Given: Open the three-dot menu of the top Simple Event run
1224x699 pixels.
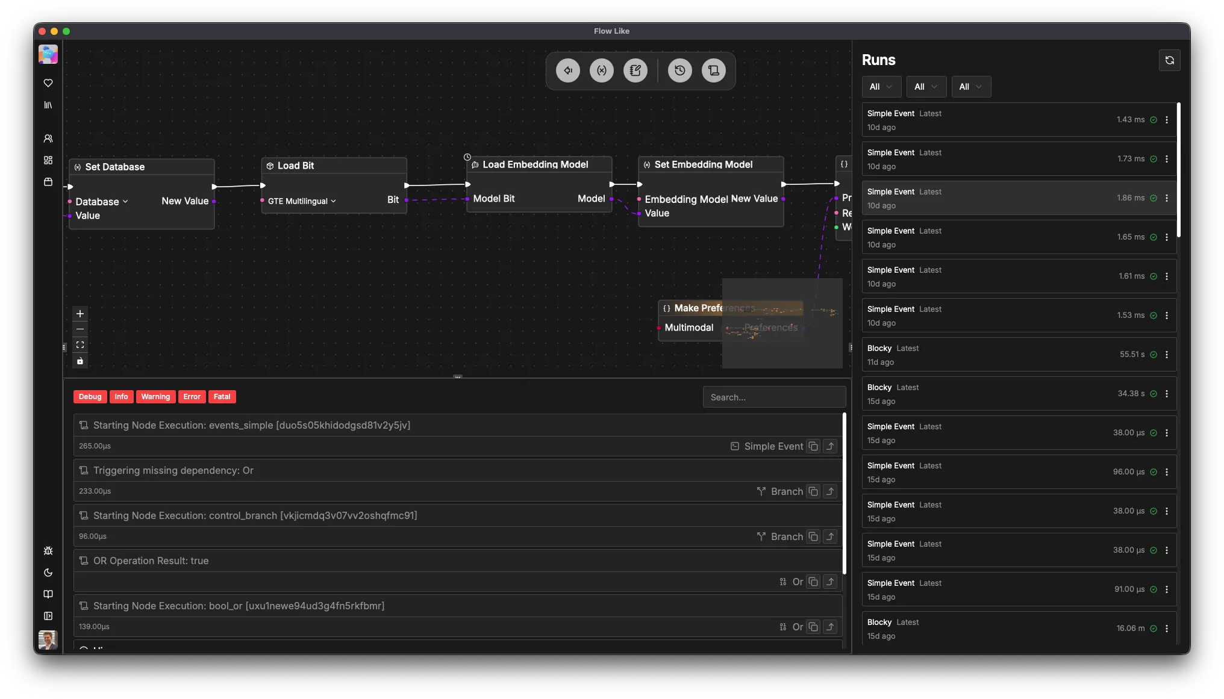Looking at the screenshot, I should click(1166, 120).
